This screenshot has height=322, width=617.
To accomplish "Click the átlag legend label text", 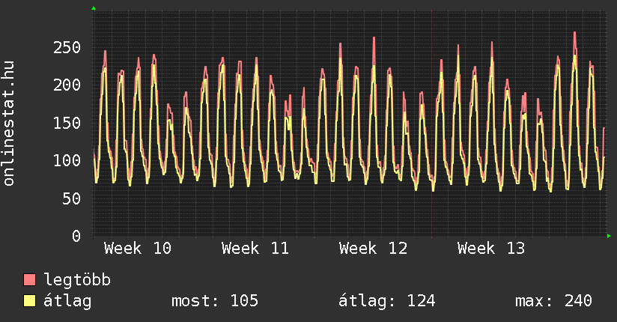I will [x=67, y=301].
